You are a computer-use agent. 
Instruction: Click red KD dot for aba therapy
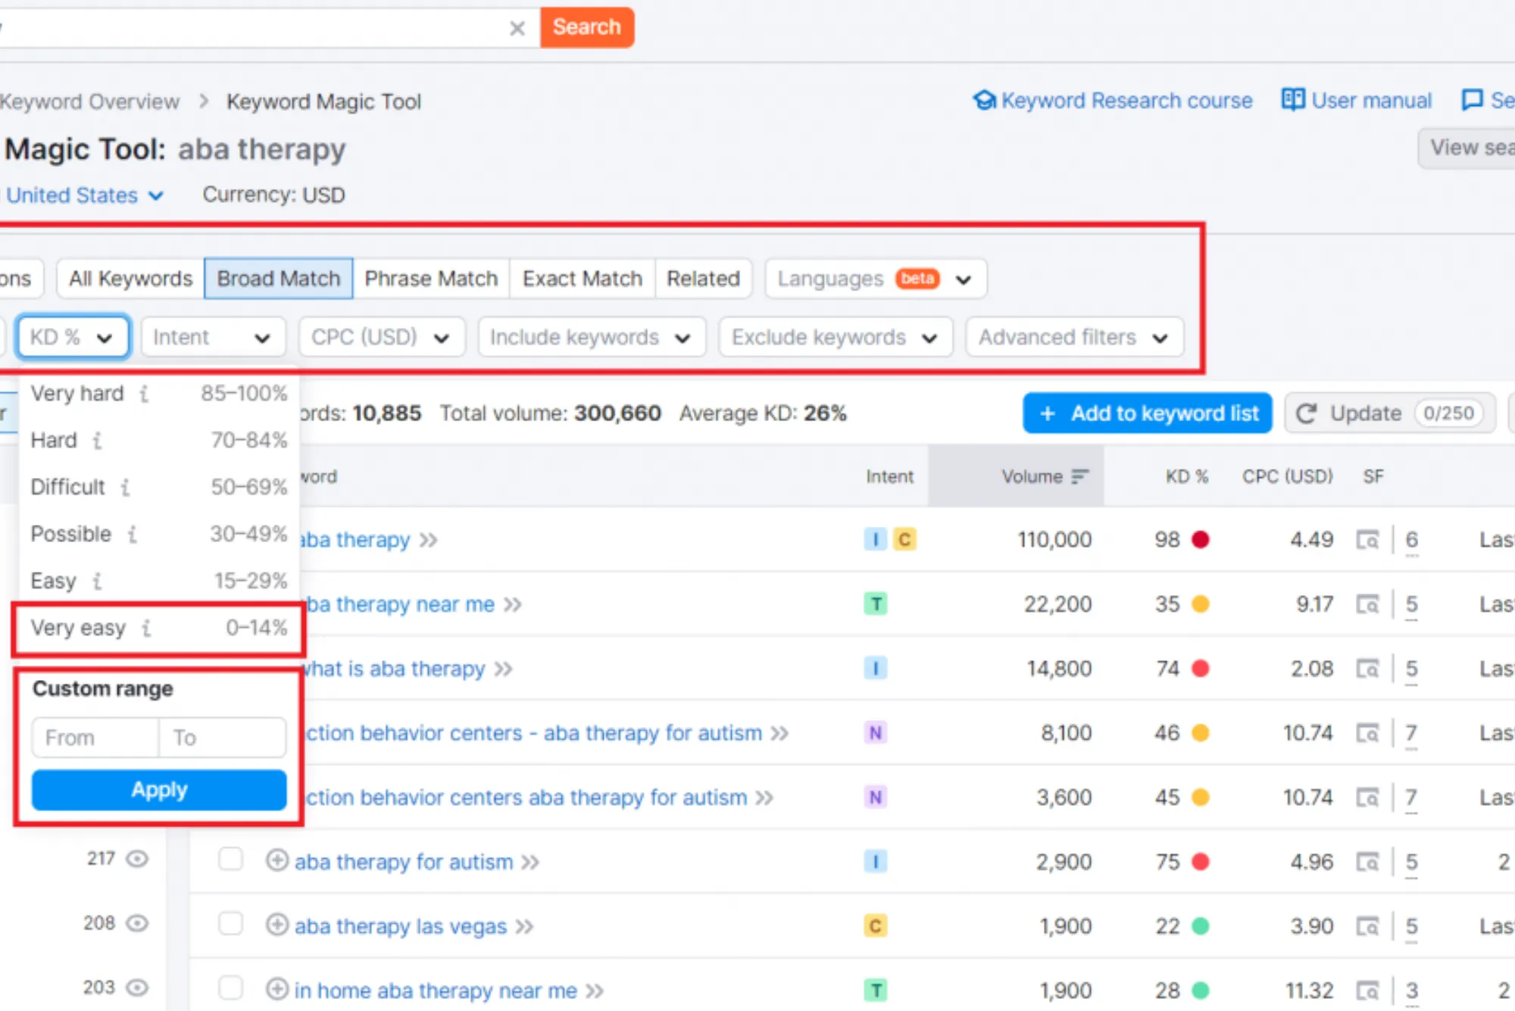click(1200, 539)
